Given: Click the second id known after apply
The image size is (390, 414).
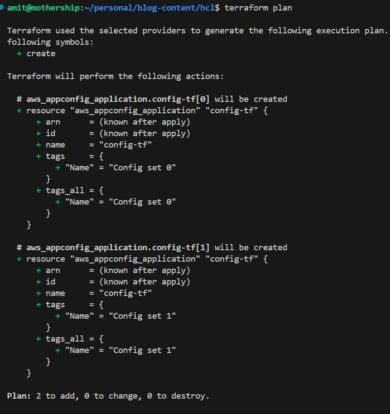Looking at the screenshot, I should point(144,282).
